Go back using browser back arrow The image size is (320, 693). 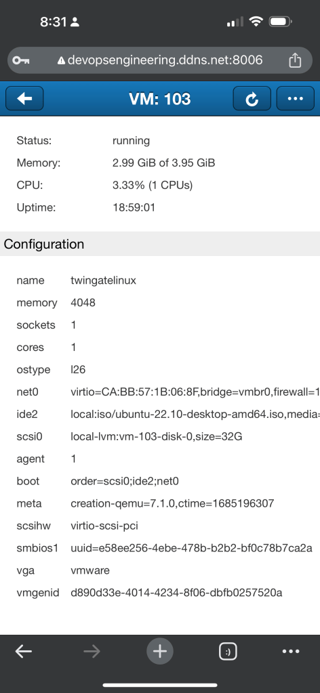point(24,651)
